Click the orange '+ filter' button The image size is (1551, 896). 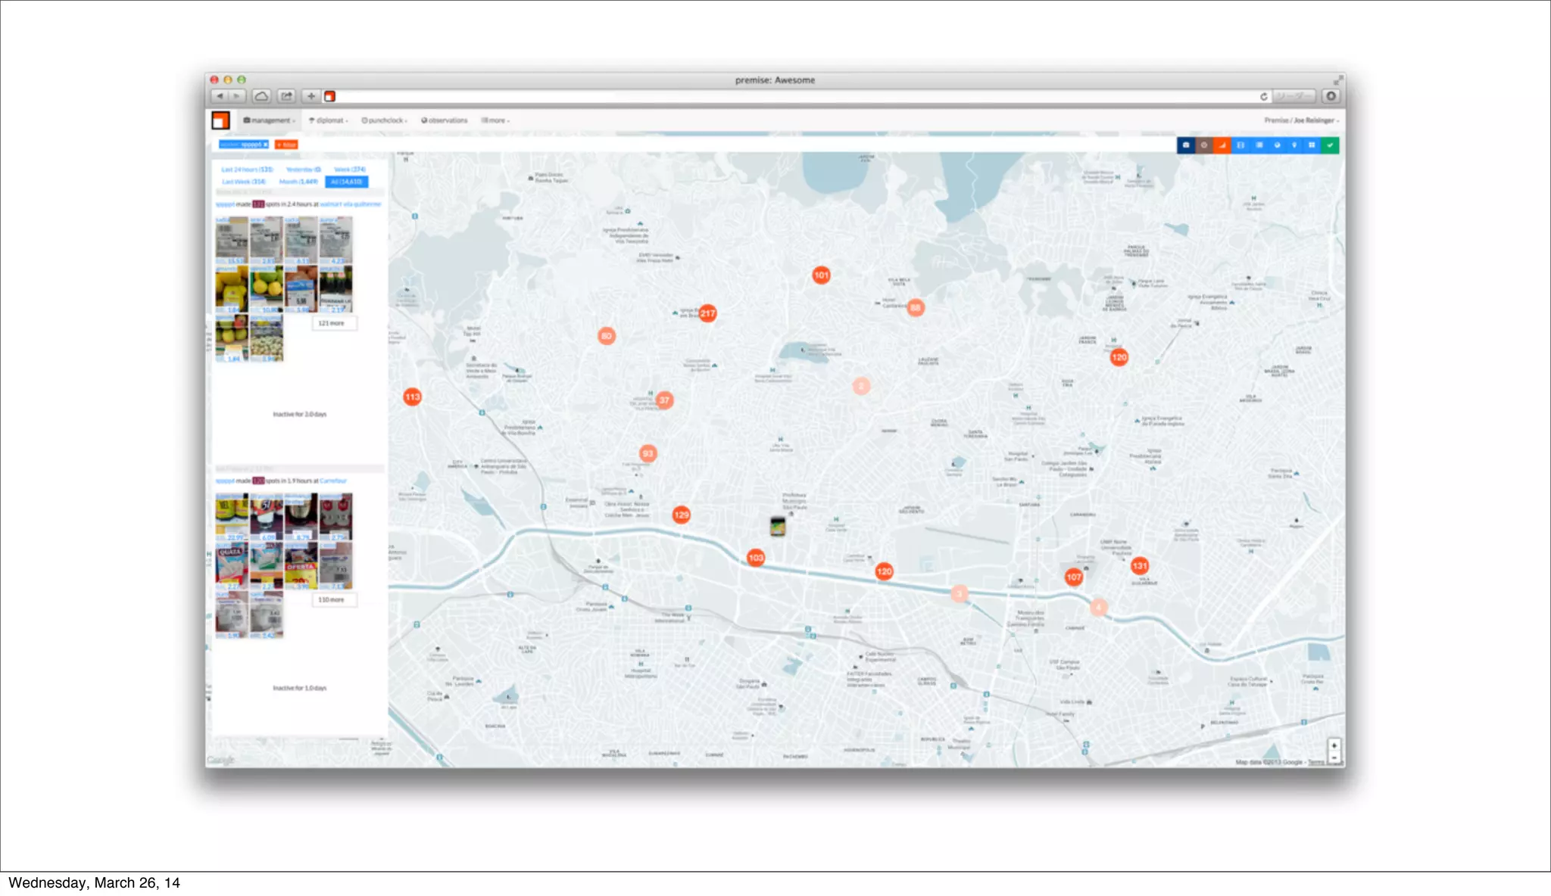coord(286,145)
